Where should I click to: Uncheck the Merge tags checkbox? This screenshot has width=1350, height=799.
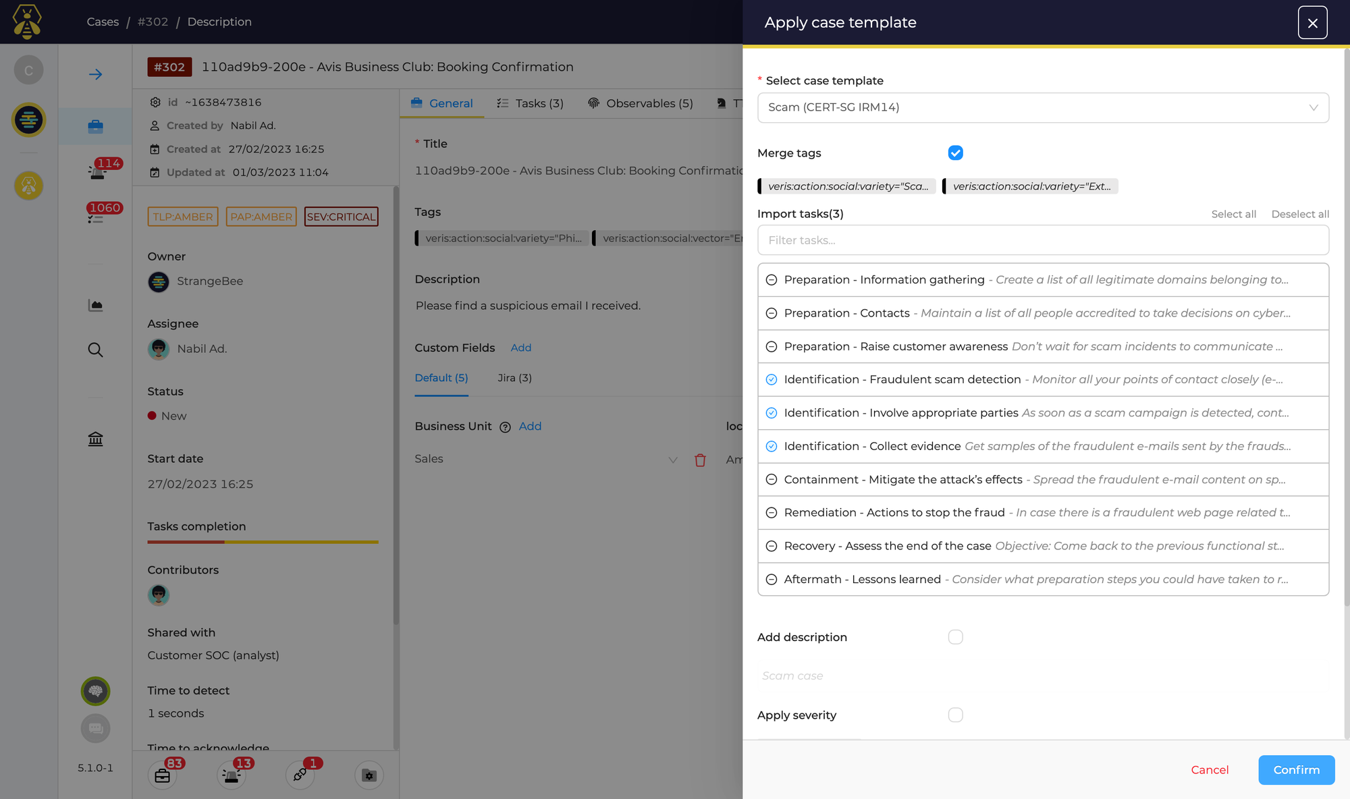(x=955, y=153)
